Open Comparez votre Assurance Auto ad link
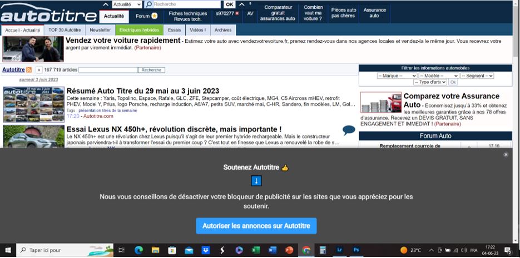This screenshot has width=520, height=258. [x=452, y=100]
